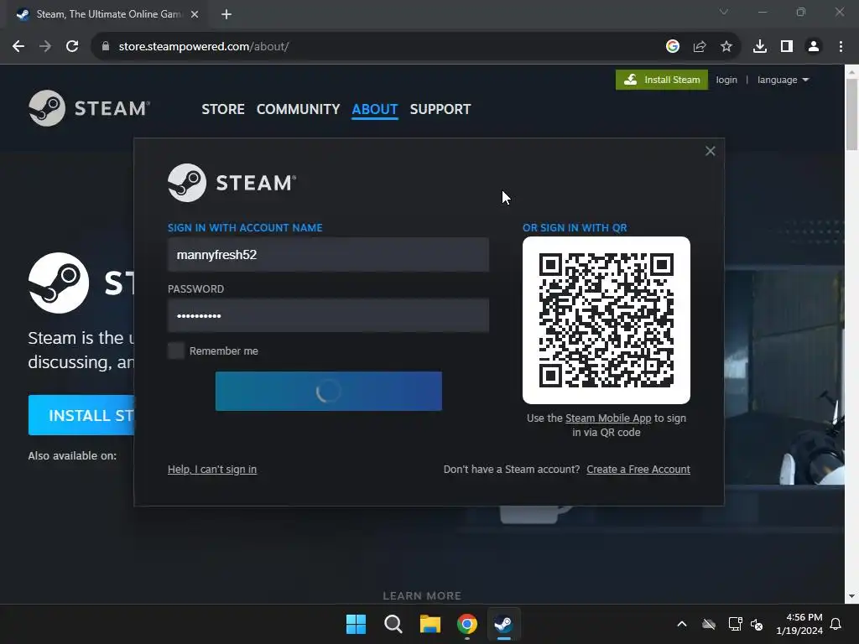
Task: Open browser downloads
Action: [x=760, y=47]
